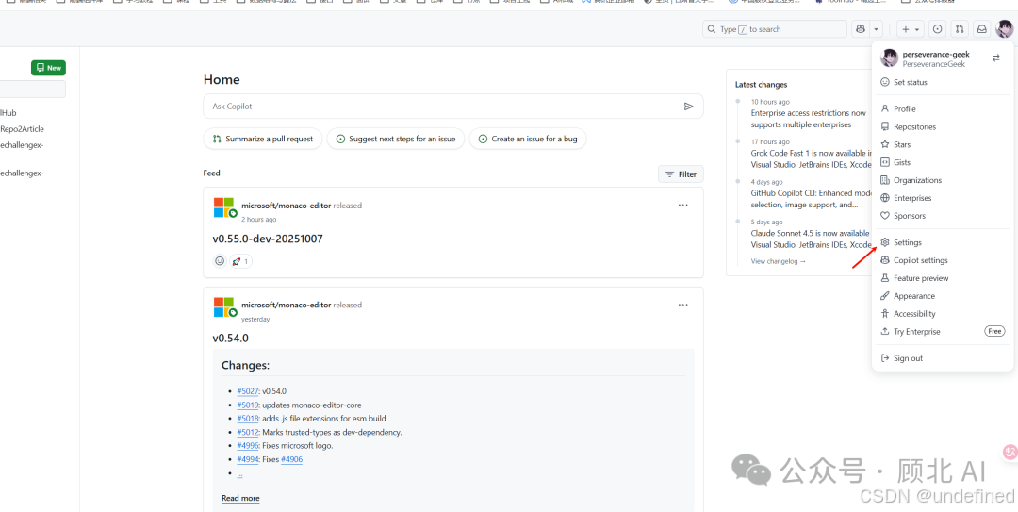Open v0.54.0 release title
Image resolution: width=1018 pixels, height=512 pixels.
[231, 338]
